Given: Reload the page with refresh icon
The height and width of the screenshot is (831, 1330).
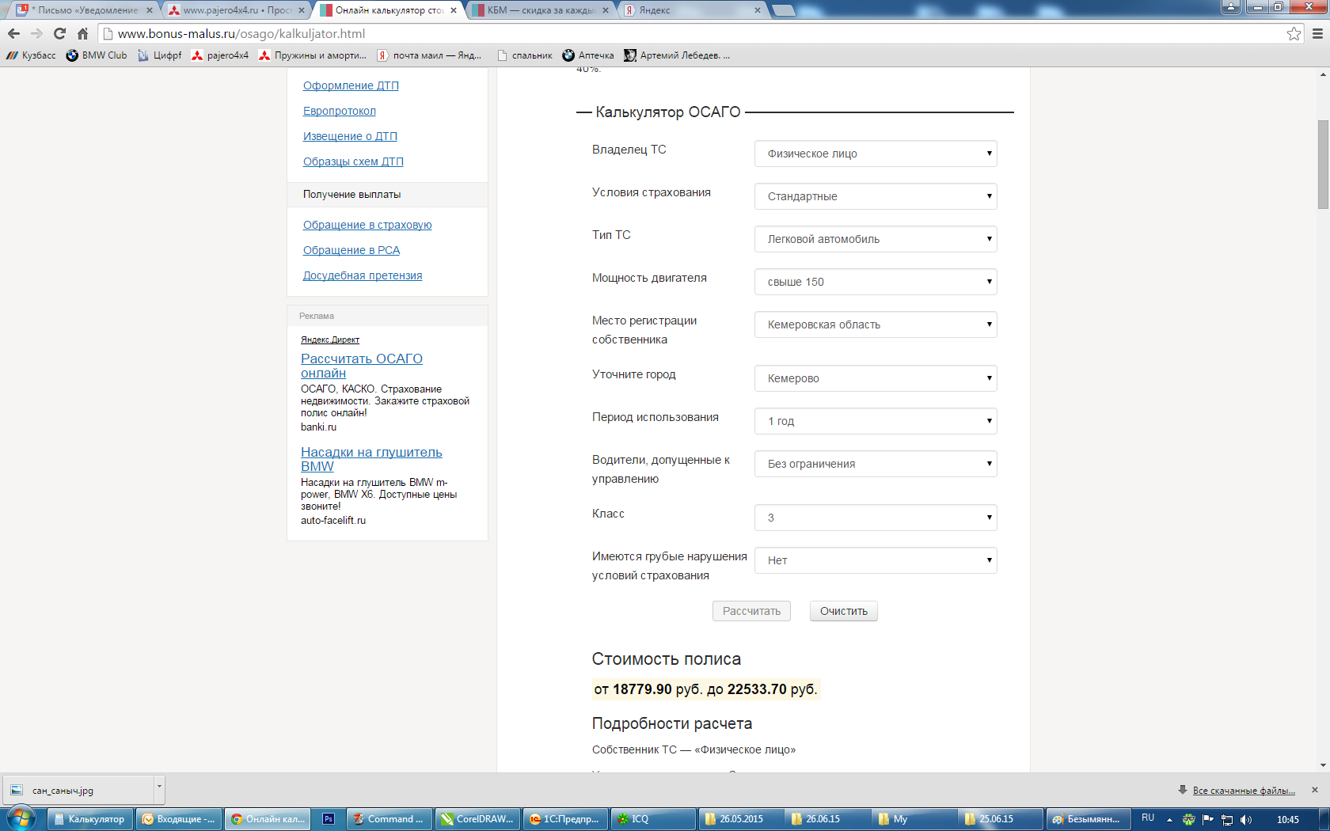Looking at the screenshot, I should [59, 33].
